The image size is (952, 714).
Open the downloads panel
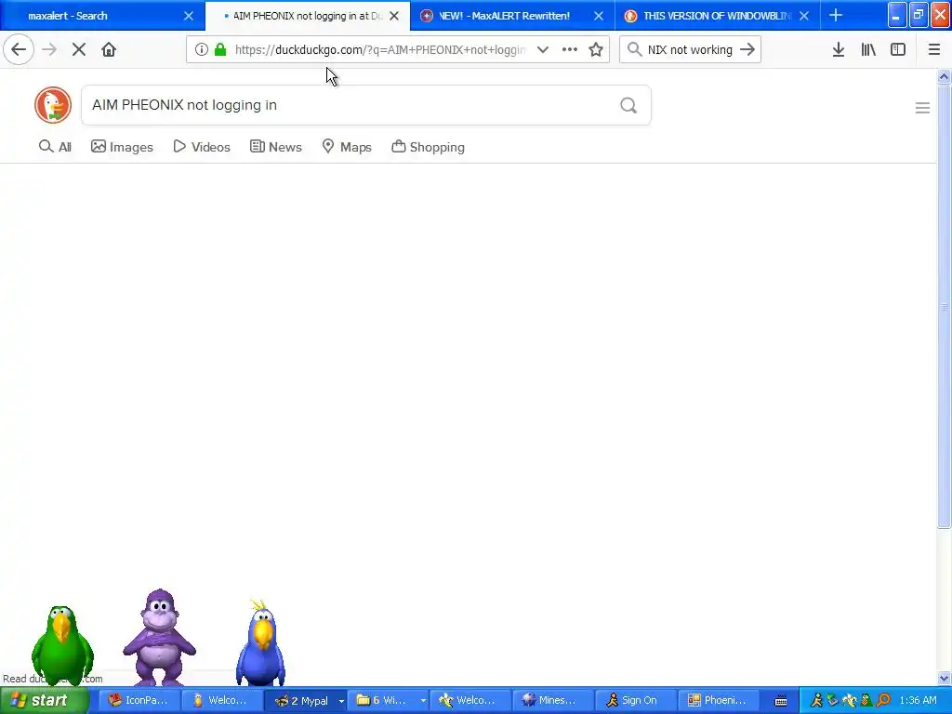click(839, 50)
